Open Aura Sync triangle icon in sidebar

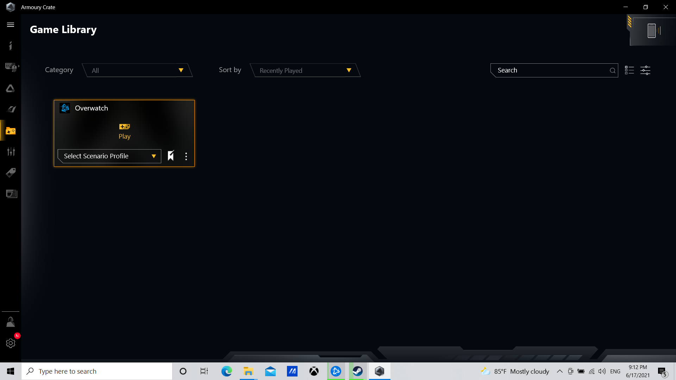click(11, 88)
